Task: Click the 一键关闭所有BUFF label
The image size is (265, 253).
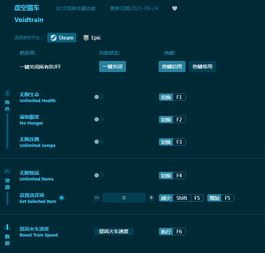Action: (x=40, y=67)
